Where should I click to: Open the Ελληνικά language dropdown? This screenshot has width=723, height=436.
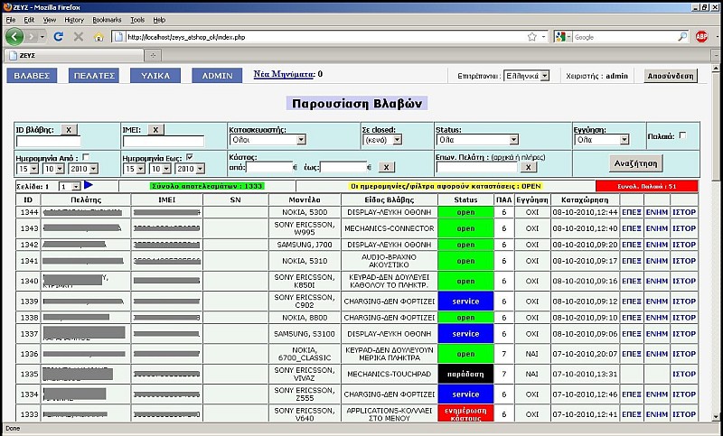[526, 76]
